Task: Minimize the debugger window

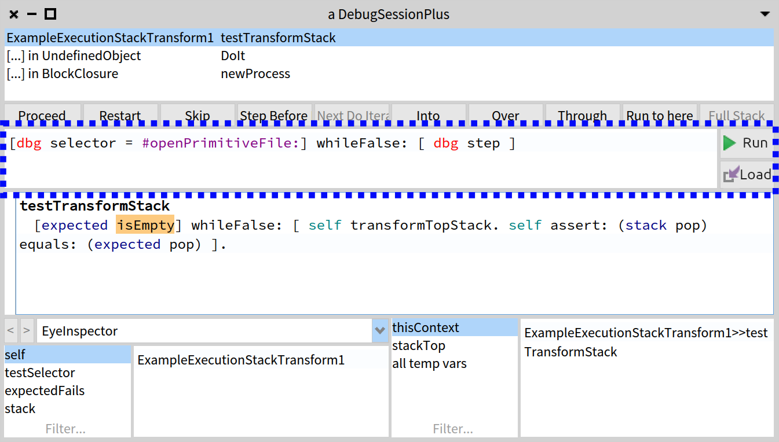Action: pos(32,14)
